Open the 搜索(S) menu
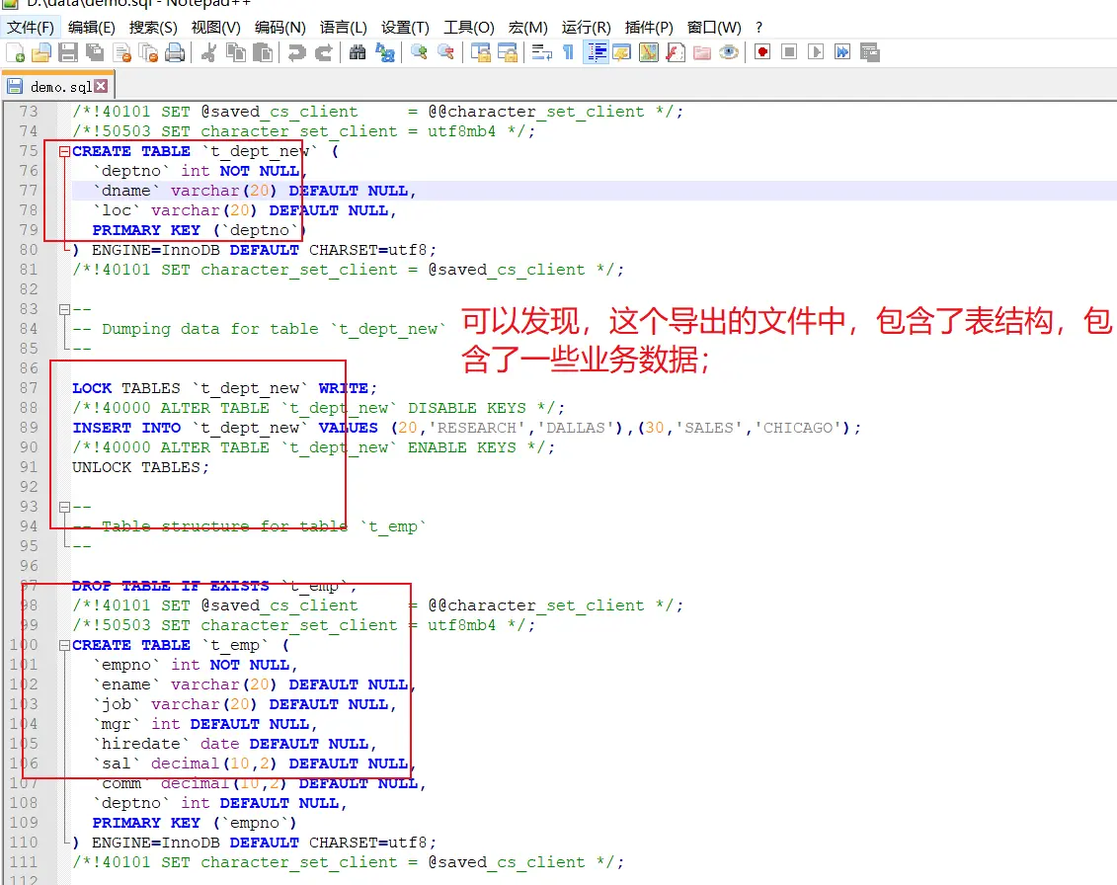The image size is (1117, 885). (153, 28)
